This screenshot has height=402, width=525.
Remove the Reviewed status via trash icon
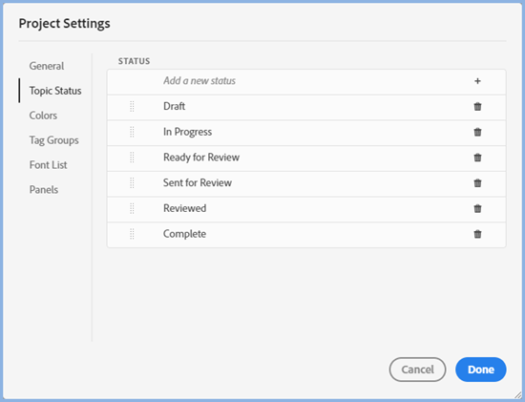[477, 208]
